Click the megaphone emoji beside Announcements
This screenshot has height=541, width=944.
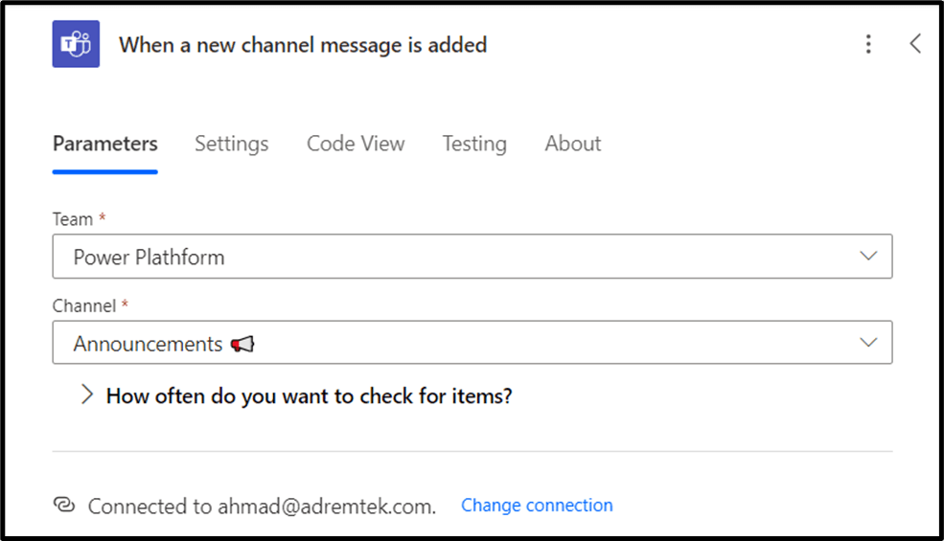coord(242,344)
